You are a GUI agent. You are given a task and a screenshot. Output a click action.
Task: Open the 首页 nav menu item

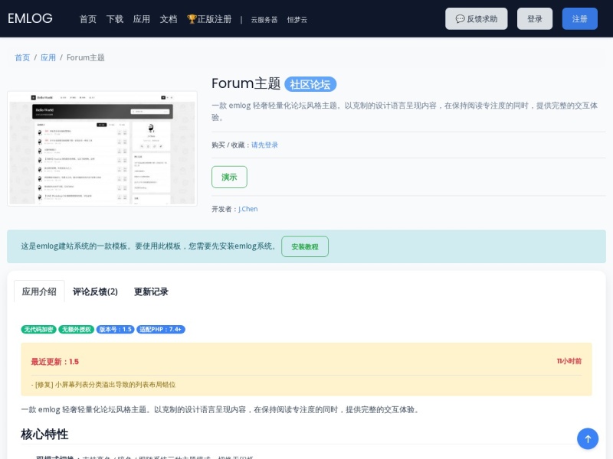tap(88, 19)
